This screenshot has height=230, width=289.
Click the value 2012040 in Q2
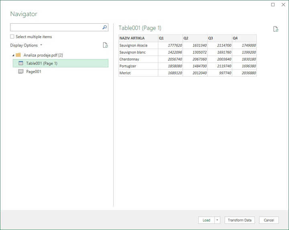[x=195, y=73]
